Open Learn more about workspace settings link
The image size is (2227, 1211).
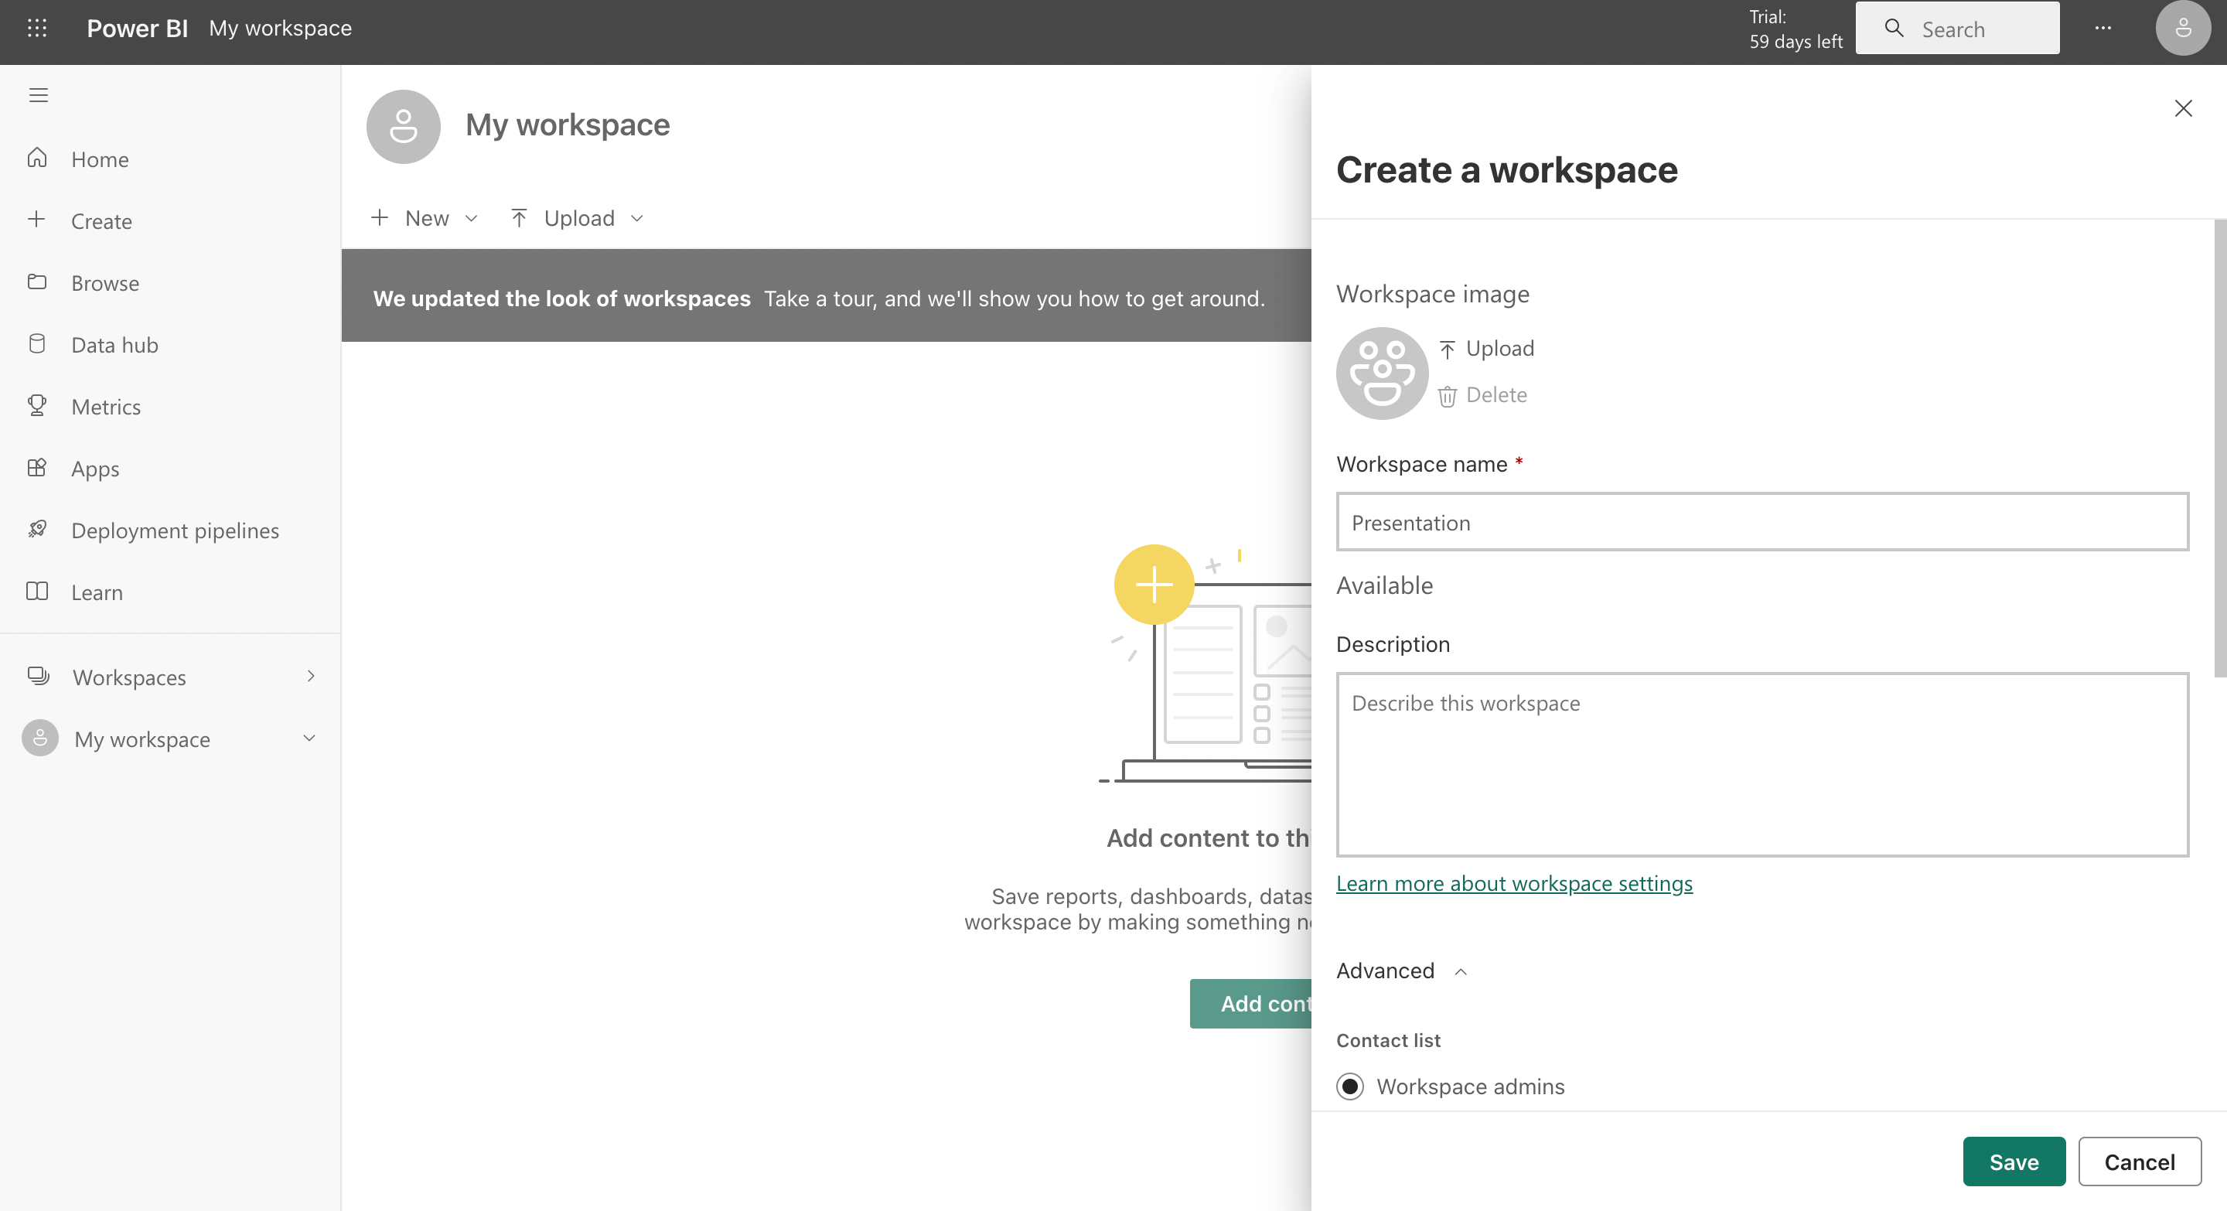[x=1514, y=883]
